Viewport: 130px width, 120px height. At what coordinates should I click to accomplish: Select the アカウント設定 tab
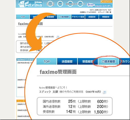(x=78, y=17)
